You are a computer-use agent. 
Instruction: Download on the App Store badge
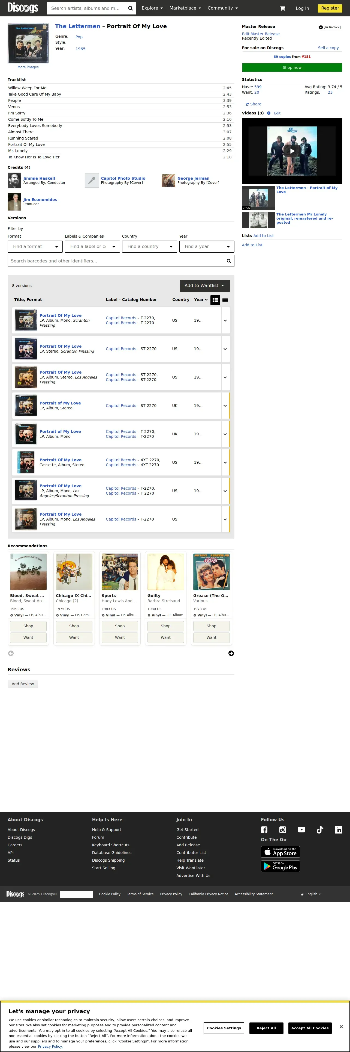coord(280,852)
